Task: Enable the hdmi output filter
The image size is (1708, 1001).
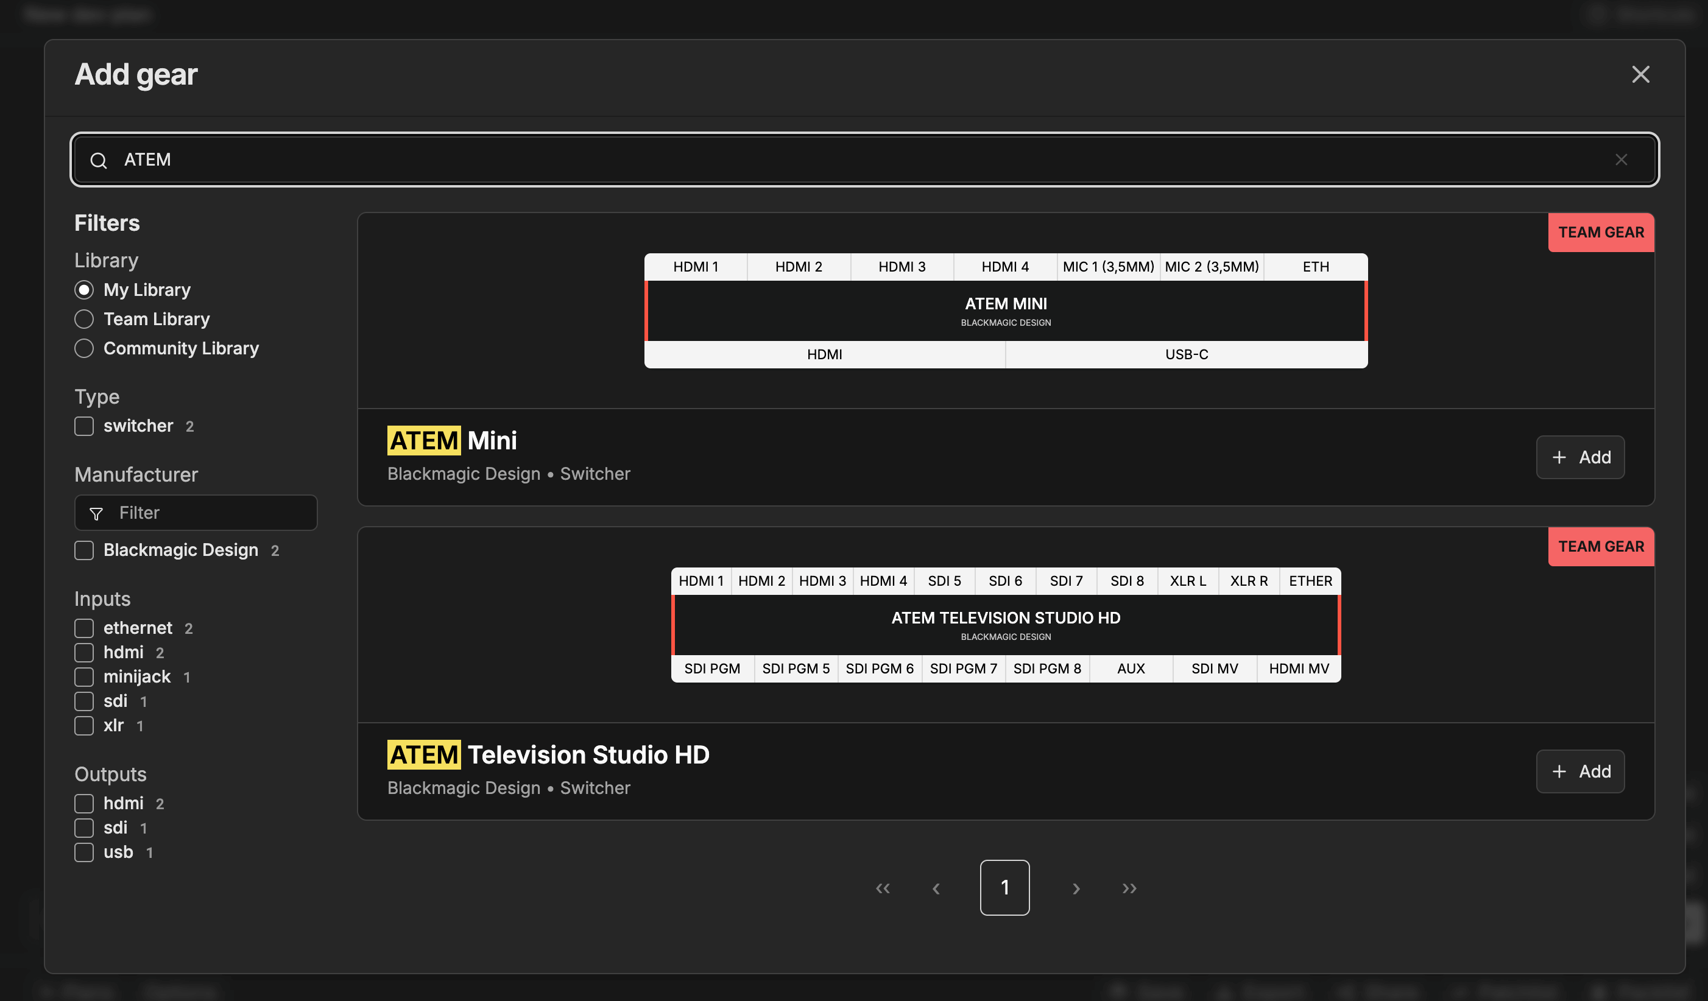Action: 84,804
